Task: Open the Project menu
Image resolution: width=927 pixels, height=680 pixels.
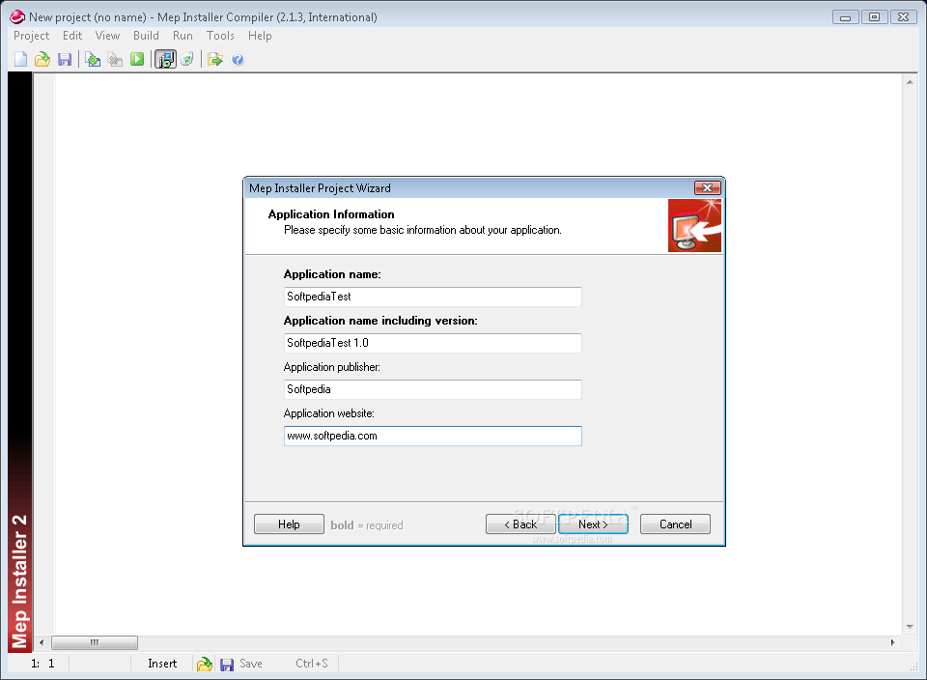Action: coord(31,36)
